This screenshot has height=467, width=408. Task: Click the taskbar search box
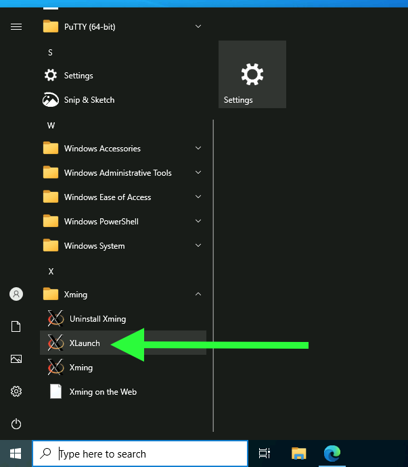[140, 453]
